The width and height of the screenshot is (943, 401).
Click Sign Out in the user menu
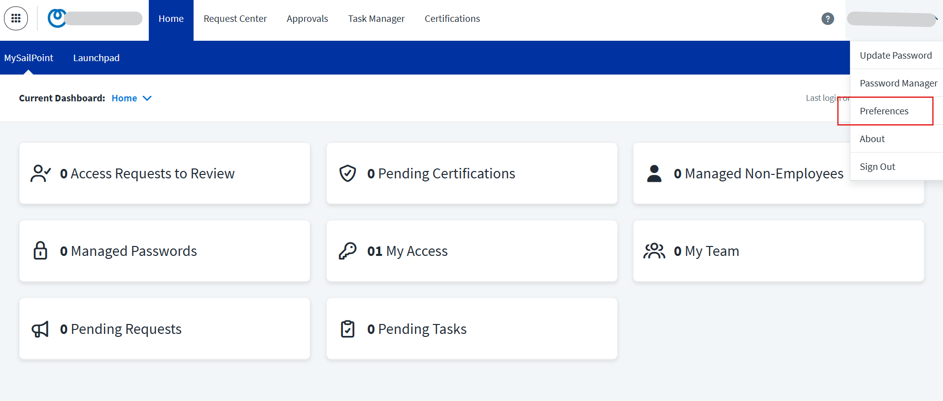pos(896,166)
